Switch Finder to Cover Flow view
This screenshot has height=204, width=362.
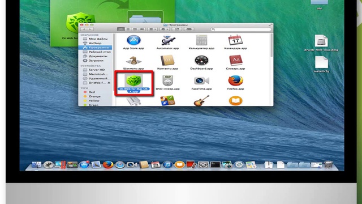click(x=142, y=29)
